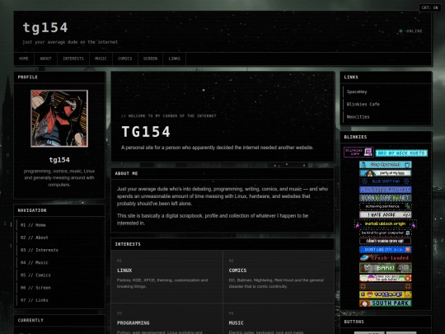Click the 'be kind to your computer' blinkie
Viewport: 445px width, 334px height.
tap(386, 233)
